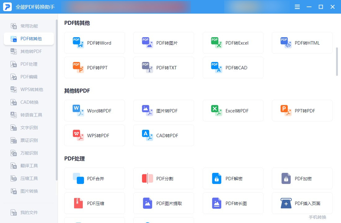341x223 pixels.
Task: Open the PPT转PDF converter
Action: [x=302, y=111]
